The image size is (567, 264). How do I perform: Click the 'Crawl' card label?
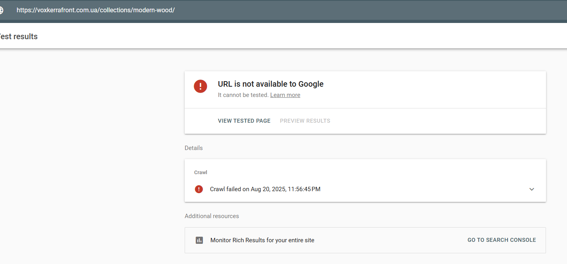pyautogui.click(x=200, y=173)
